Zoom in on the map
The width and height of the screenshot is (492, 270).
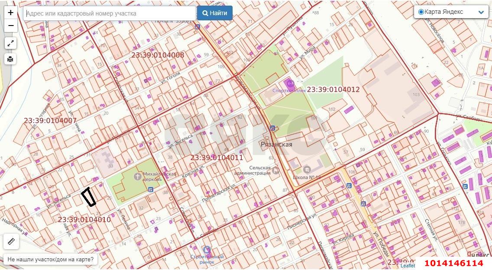click(11, 13)
